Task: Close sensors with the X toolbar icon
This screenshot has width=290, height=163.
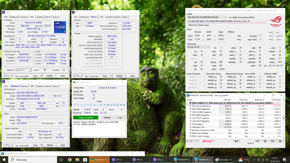Action: [280, 141]
